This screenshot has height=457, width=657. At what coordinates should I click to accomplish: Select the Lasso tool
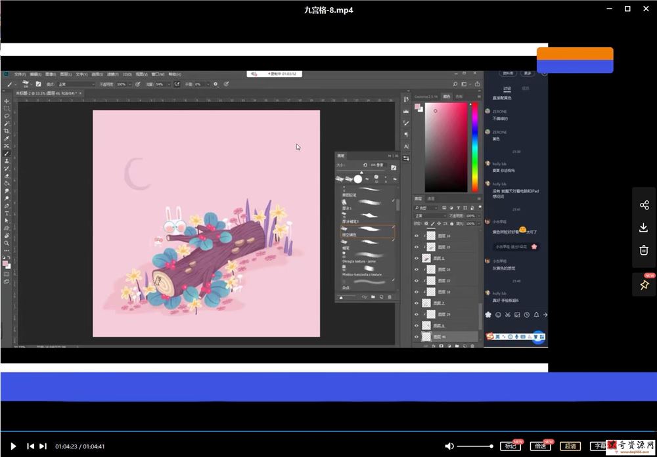pos(7,116)
